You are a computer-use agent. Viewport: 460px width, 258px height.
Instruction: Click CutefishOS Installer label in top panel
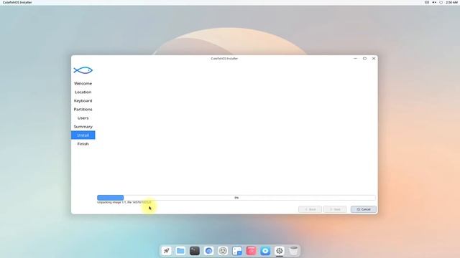click(17, 2)
